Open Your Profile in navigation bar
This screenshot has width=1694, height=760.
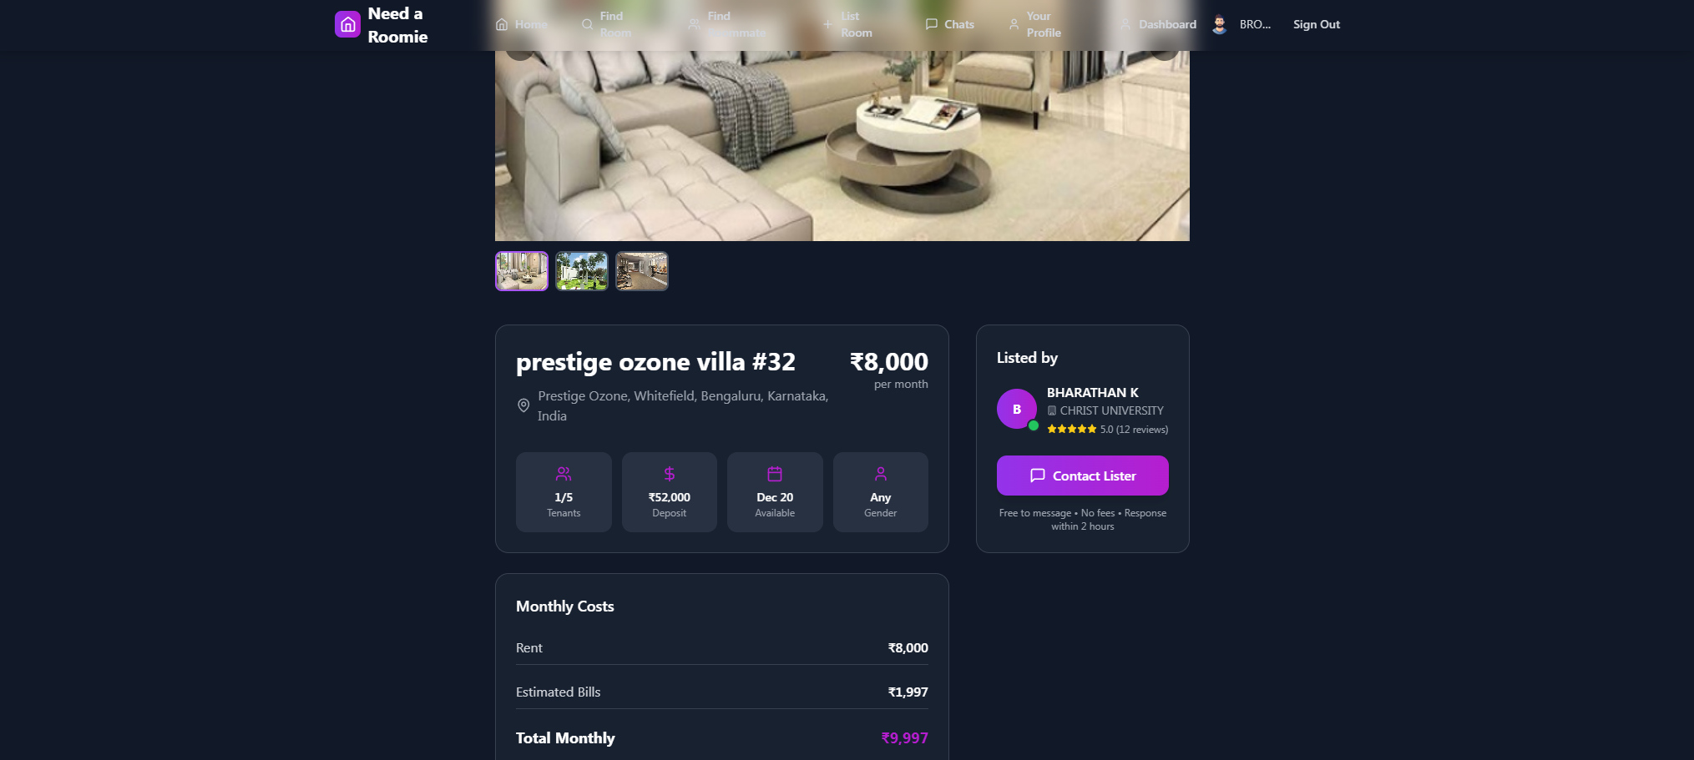click(x=1035, y=24)
